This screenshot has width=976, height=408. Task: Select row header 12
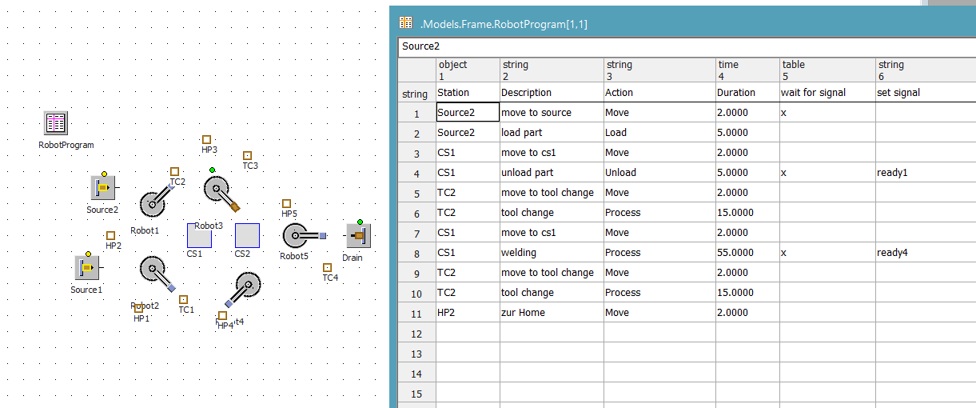click(x=416, y=333)
